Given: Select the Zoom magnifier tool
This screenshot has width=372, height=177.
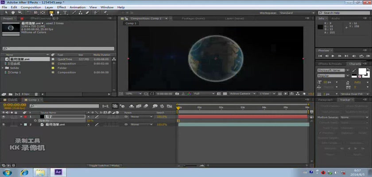Looking at the screenshot, I should (x=20, y=13).
